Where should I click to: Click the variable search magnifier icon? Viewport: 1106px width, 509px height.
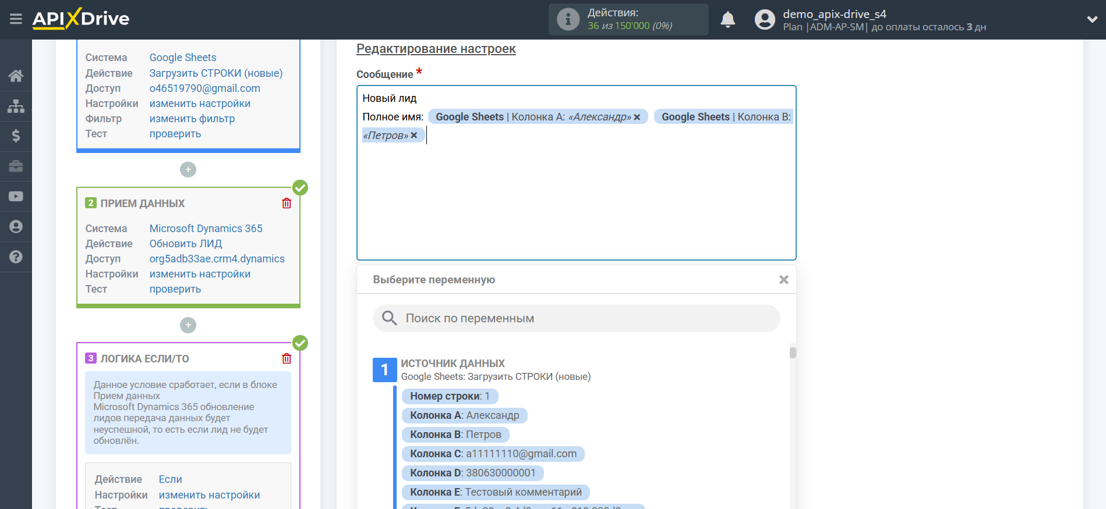click(x=389, y=318)
